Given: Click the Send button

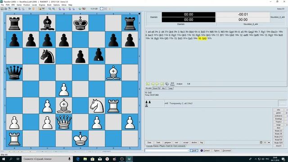Looking at the screenshot, I should point(194,150).
